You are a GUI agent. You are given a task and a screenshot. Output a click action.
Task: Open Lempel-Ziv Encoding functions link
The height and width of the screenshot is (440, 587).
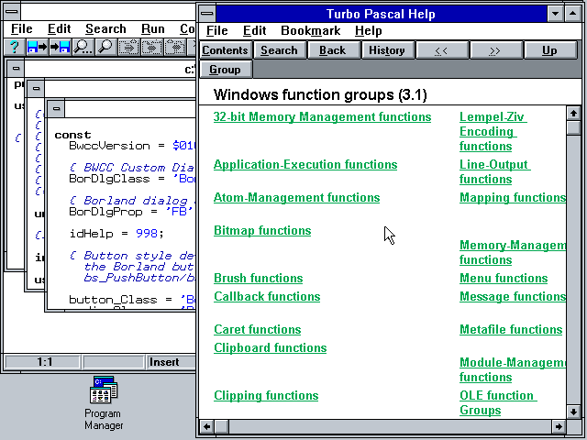[x=493, y=132]
